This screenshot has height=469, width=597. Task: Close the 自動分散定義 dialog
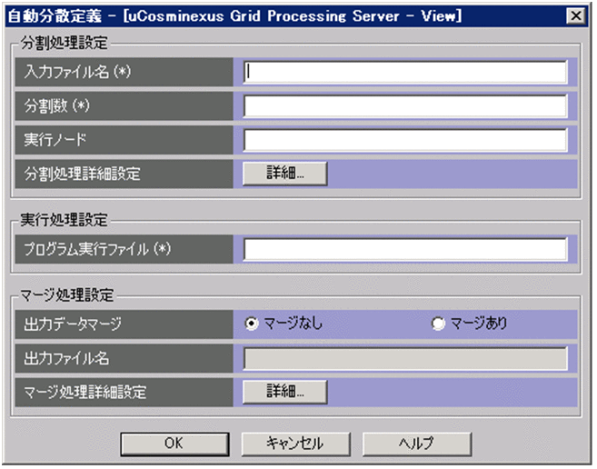pyautogui.click(x=576, y=15)
